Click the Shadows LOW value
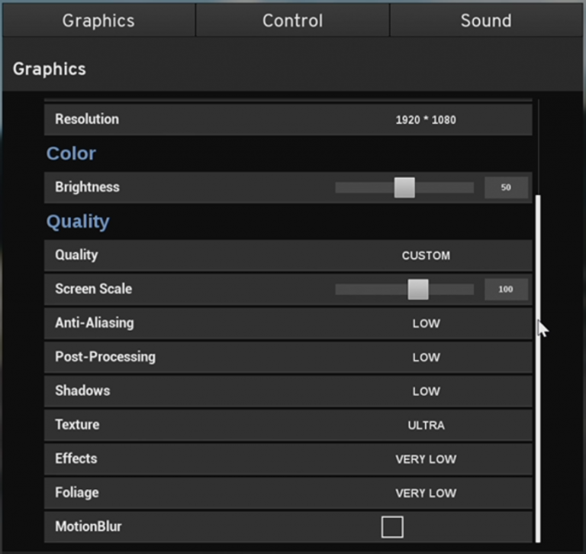The width and height of the screenshot is (586, 554). click(426, 391)
